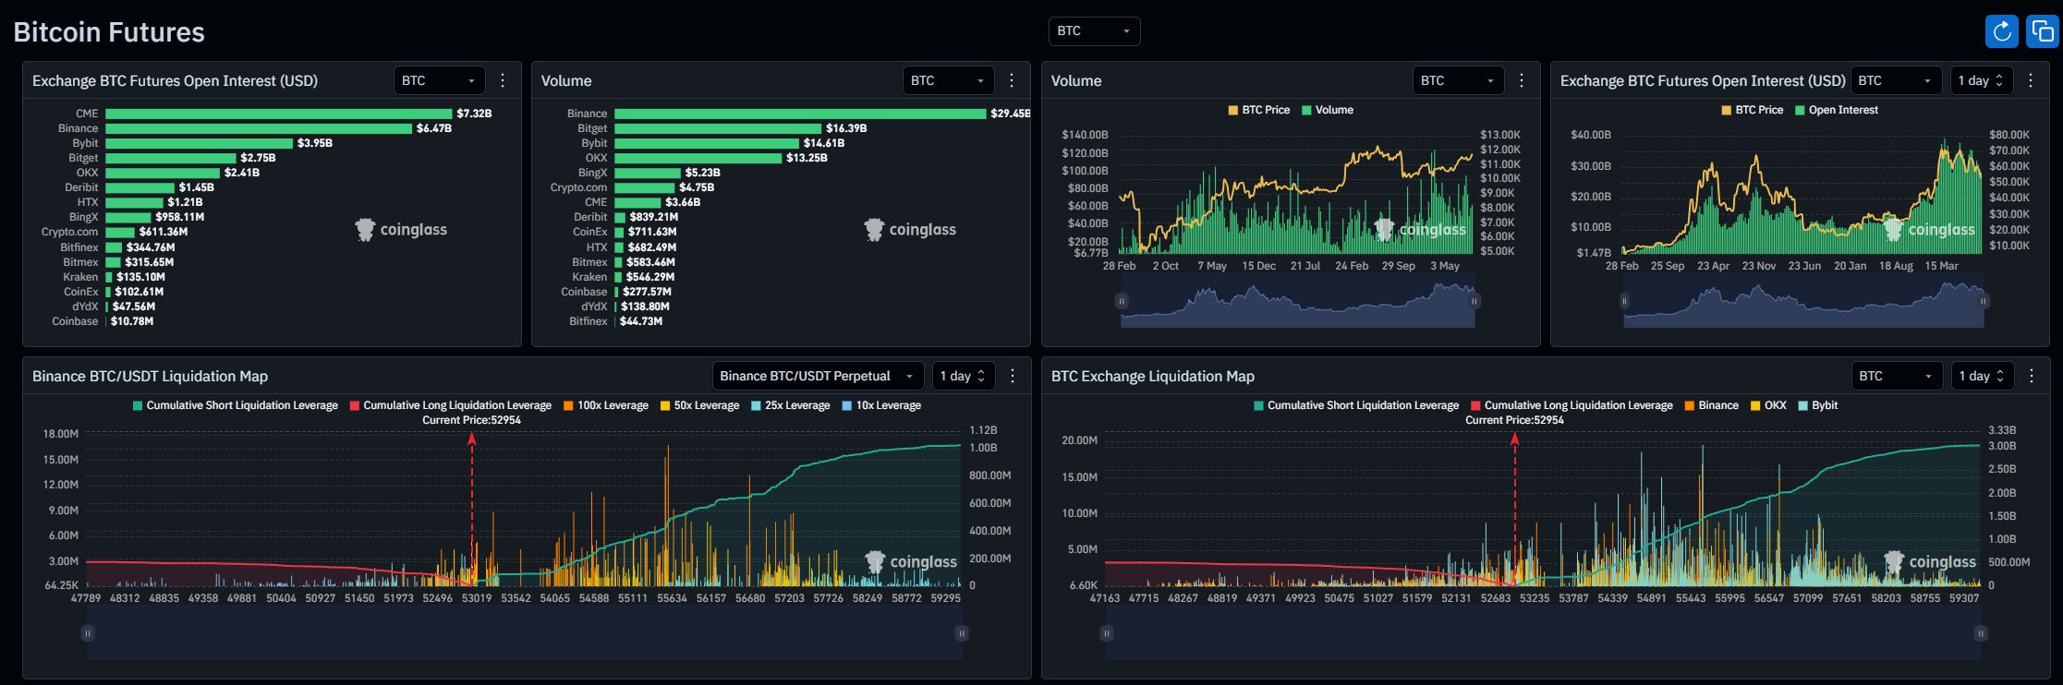Toggle Open Interest legend item
Viewport: 2063px width, 685px height.
(1836, 110)
